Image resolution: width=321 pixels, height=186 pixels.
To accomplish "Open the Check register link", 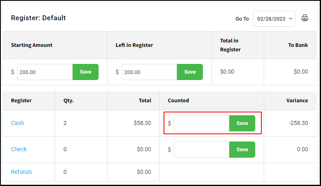I will coord(19,149).
